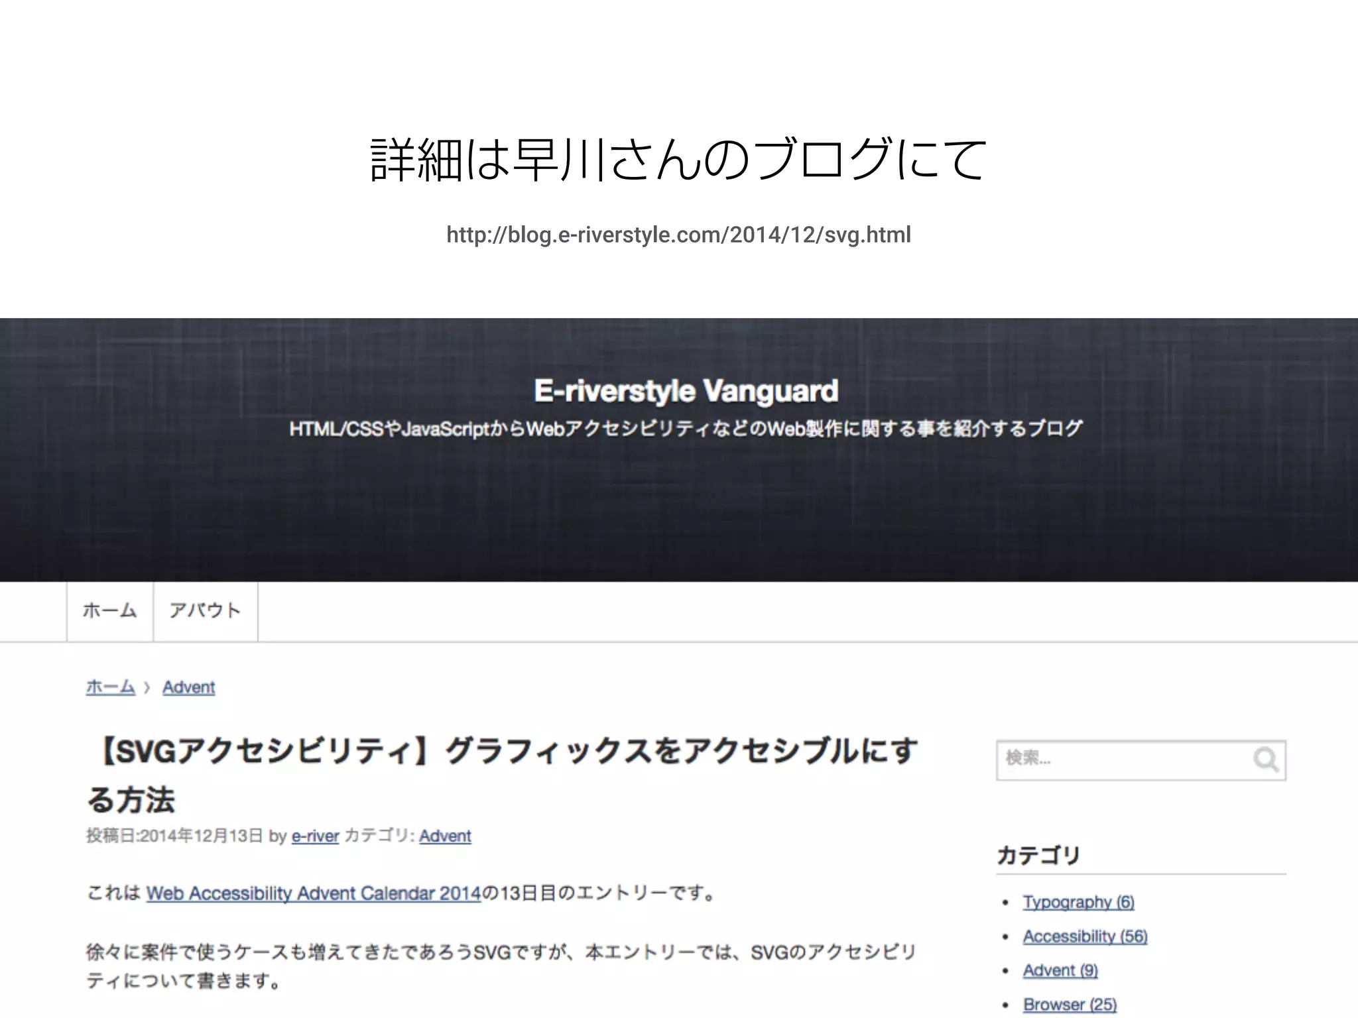
Task: Click the blog.e-riverstyle.com URL text
Action: [x=678, y=235]
